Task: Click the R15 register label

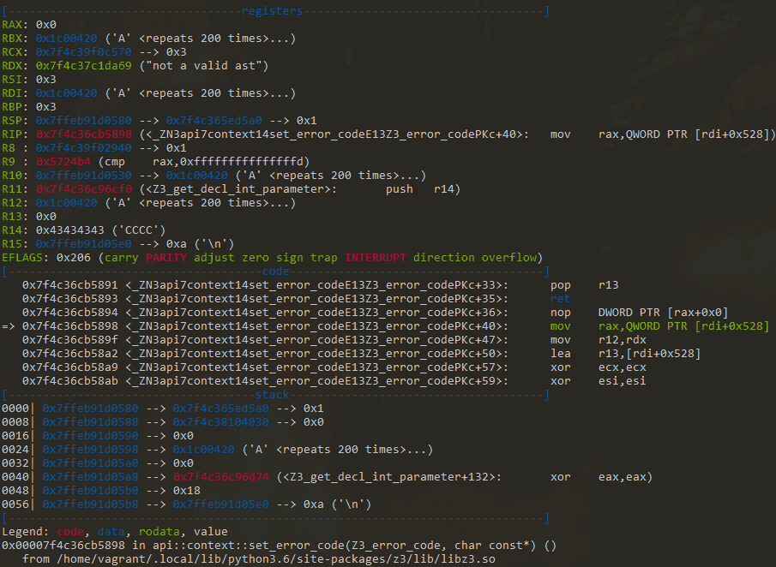Action: click(x=12, y=244)
